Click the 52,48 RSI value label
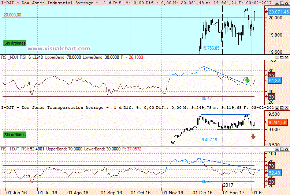Screen dimensions: 290x195 coord(275,173)
